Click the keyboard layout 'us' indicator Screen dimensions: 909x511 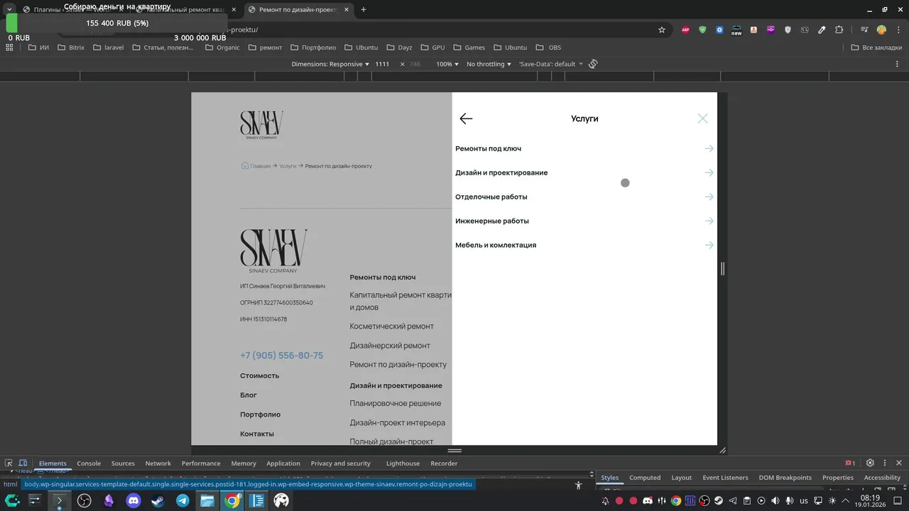tap(804, 500)
